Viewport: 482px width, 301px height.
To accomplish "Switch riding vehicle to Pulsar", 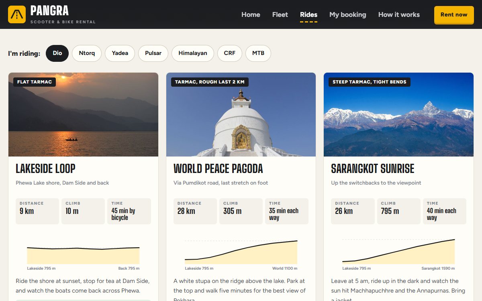I will [153, 53].
